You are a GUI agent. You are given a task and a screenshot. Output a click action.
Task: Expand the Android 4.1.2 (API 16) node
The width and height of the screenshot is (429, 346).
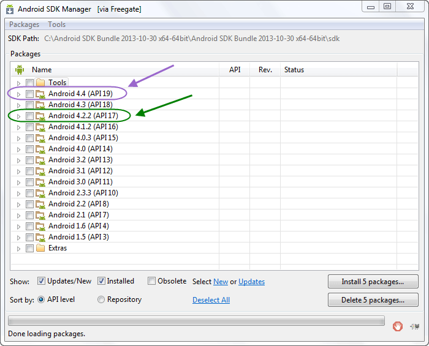(x=18, y=127)
